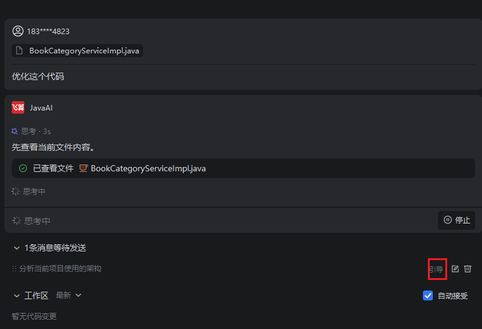Viewport: 482px width, 329px height.
Task: Click the drag handle of queued message
Action: 14,269
